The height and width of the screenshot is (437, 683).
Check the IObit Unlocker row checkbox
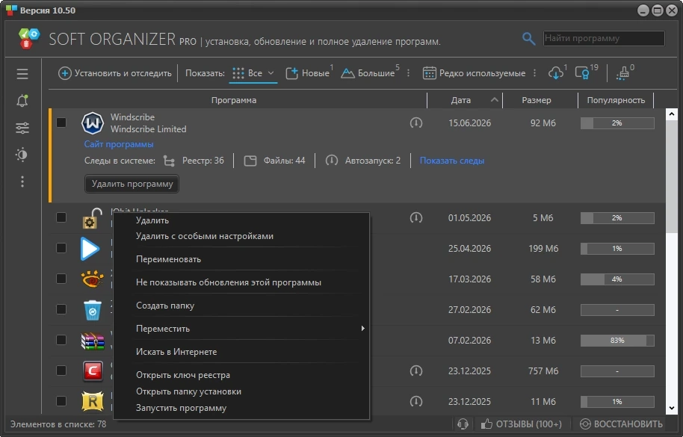tap(61, 217)
